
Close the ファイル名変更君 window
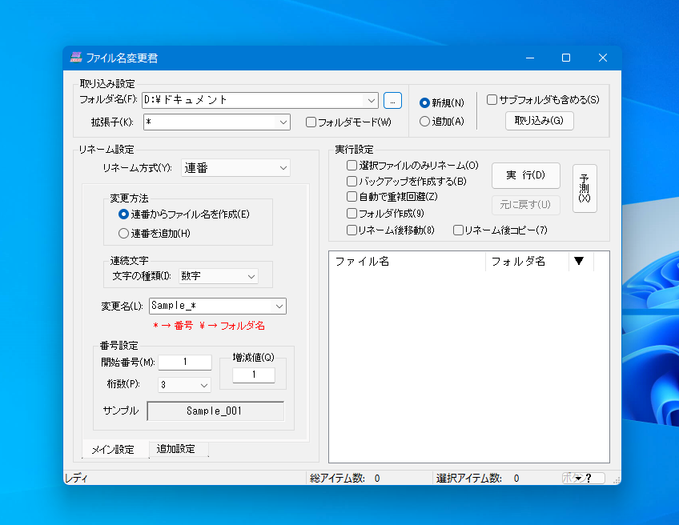coord(603,58)
